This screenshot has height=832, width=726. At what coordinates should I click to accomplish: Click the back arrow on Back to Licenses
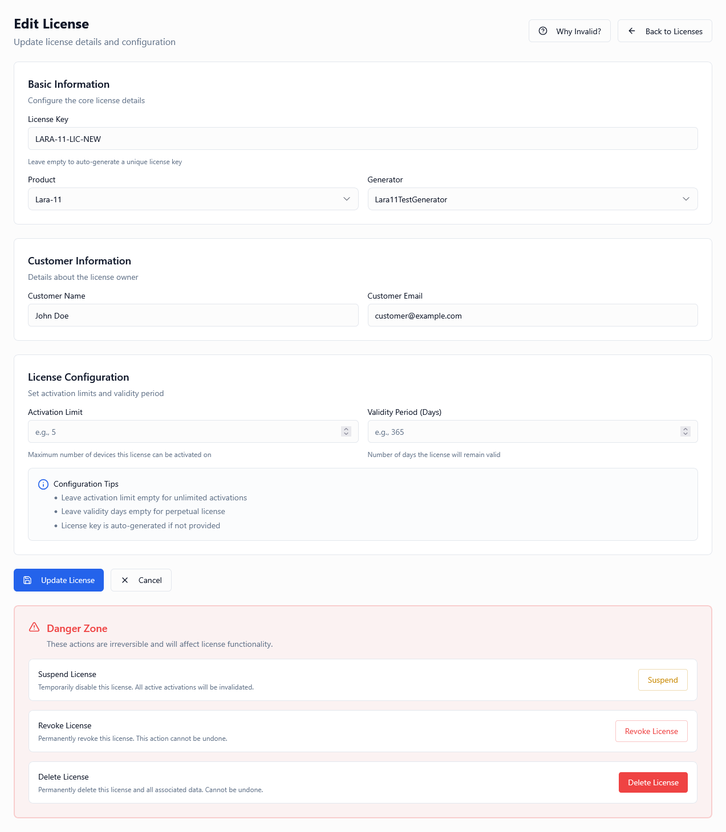[x=631, y=31]
